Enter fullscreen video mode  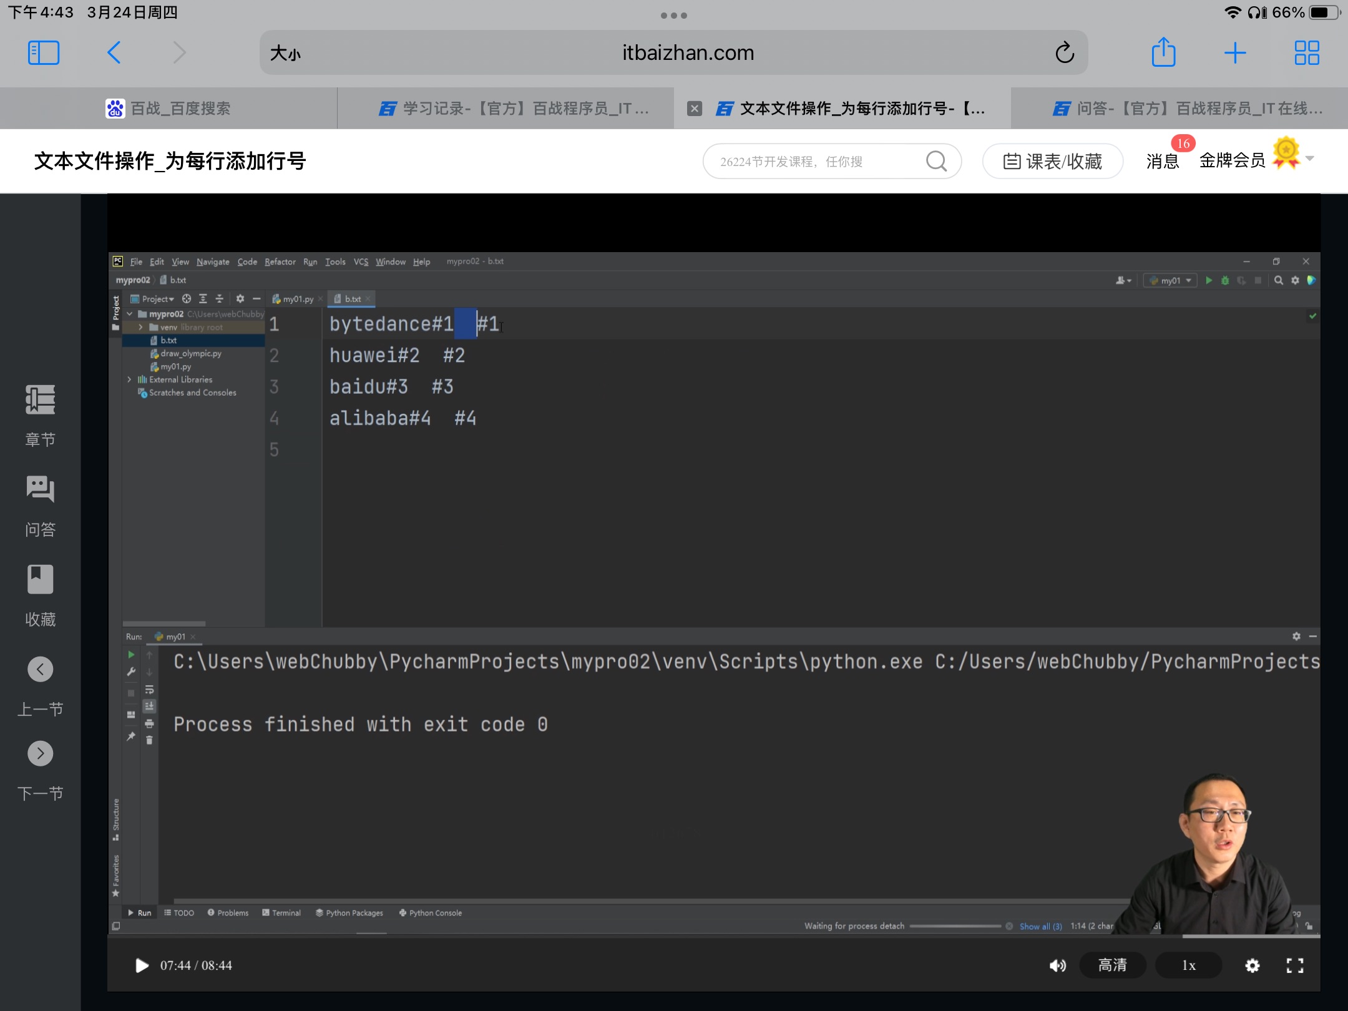(x=1295, y=965)
